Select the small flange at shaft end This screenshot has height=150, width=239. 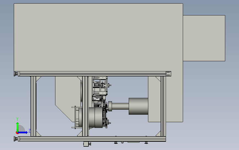tap(110, 106)
